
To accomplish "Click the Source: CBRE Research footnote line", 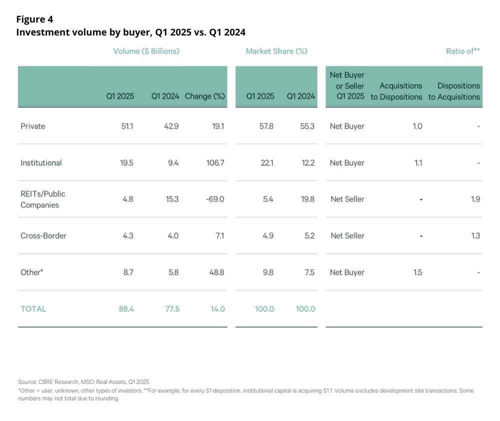I will tap(84, 381).
